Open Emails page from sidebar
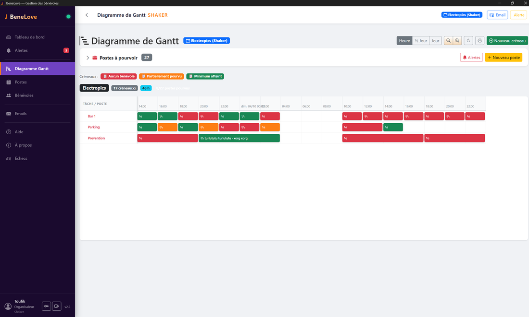 pos(38,113)
